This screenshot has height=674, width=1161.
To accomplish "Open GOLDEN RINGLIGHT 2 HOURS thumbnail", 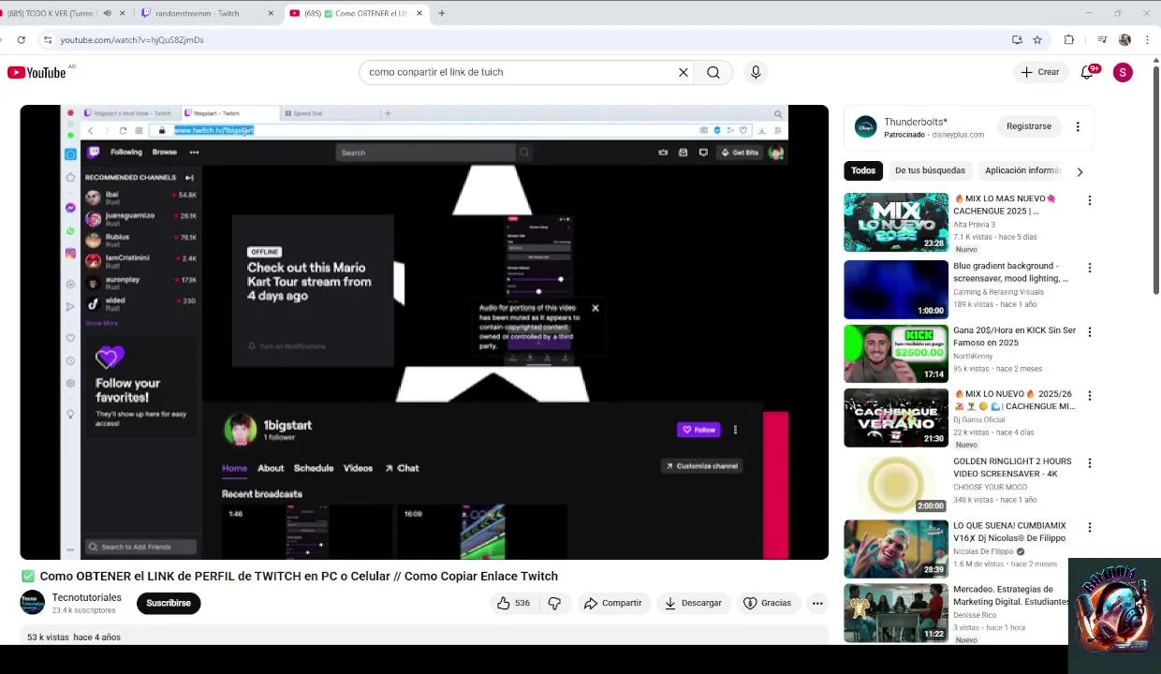I will tap(896, 484).
